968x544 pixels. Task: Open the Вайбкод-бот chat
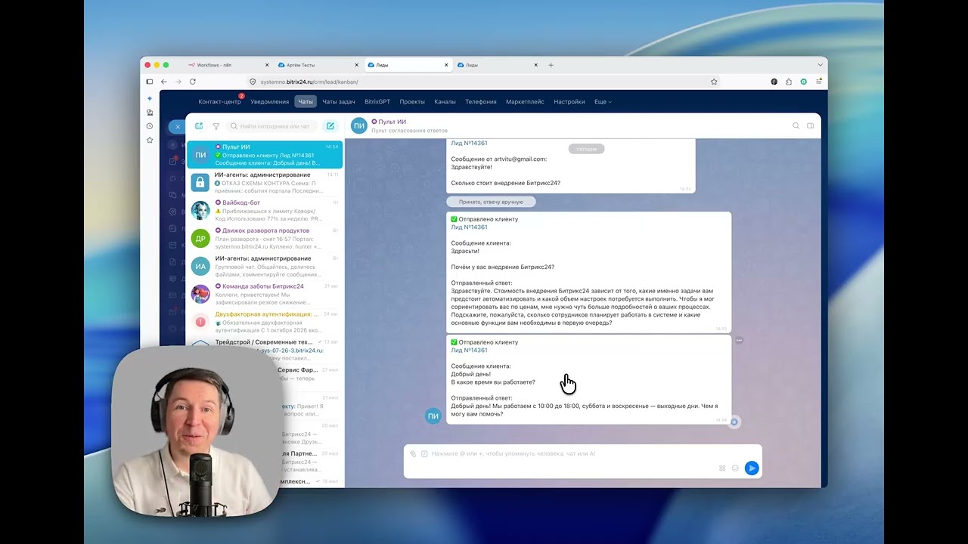click(265, 210)
